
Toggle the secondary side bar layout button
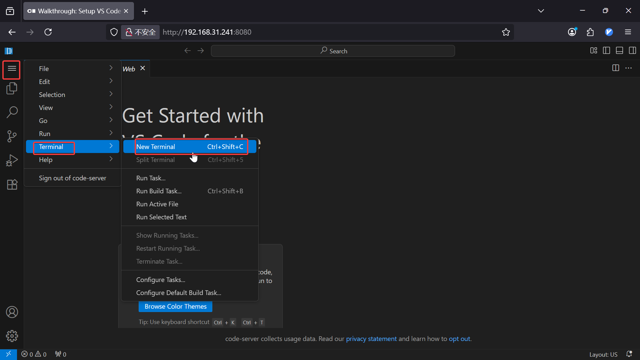tap(632, 51)
